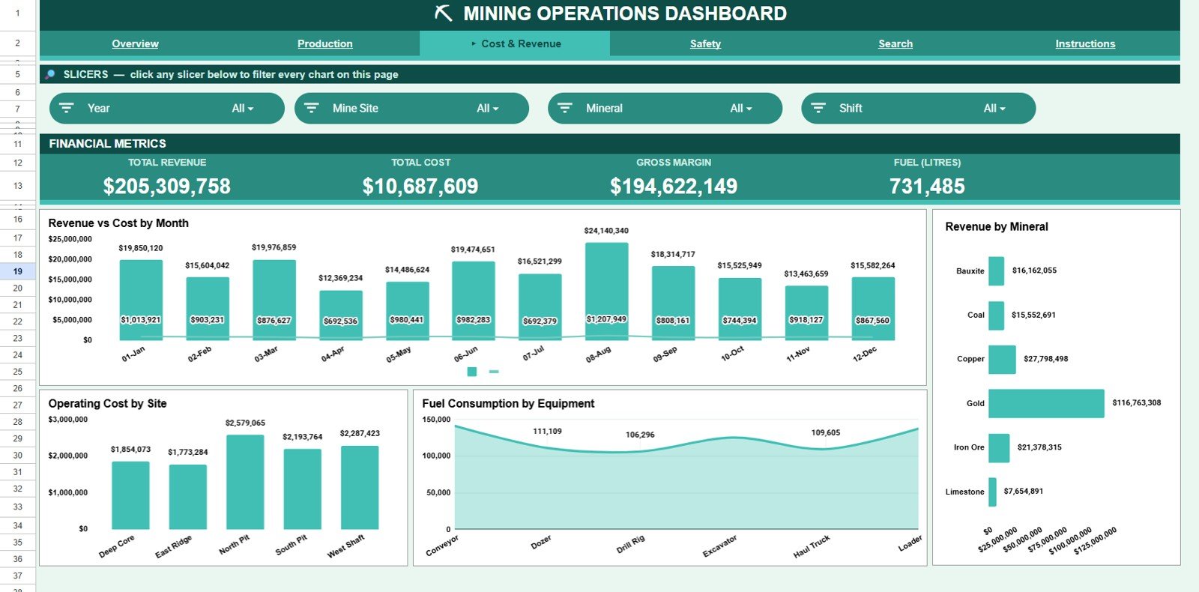1199x592 pixels.
Task: Open the Instructions tab
Action: [1085, 43]
